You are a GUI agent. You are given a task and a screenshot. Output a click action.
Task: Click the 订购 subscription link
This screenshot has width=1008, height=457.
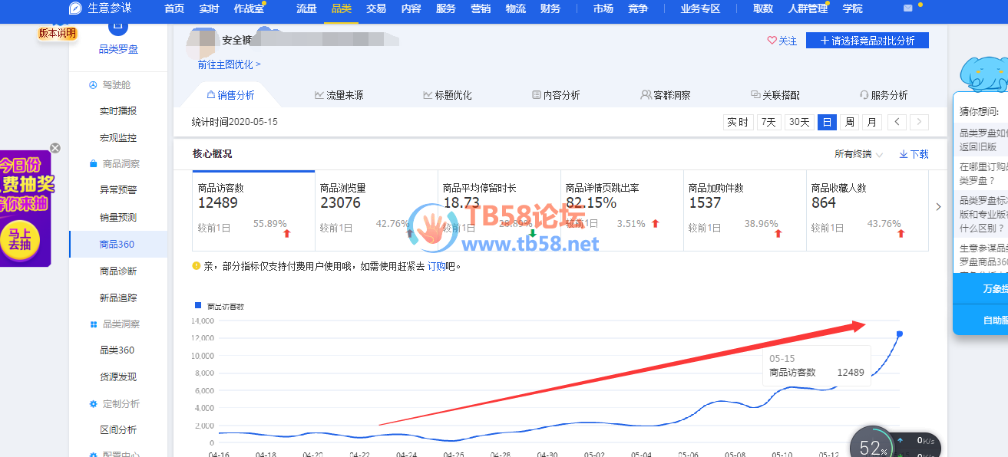tap(437, 266)
